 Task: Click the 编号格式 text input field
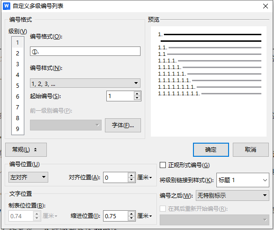click(x=85, y=51)
